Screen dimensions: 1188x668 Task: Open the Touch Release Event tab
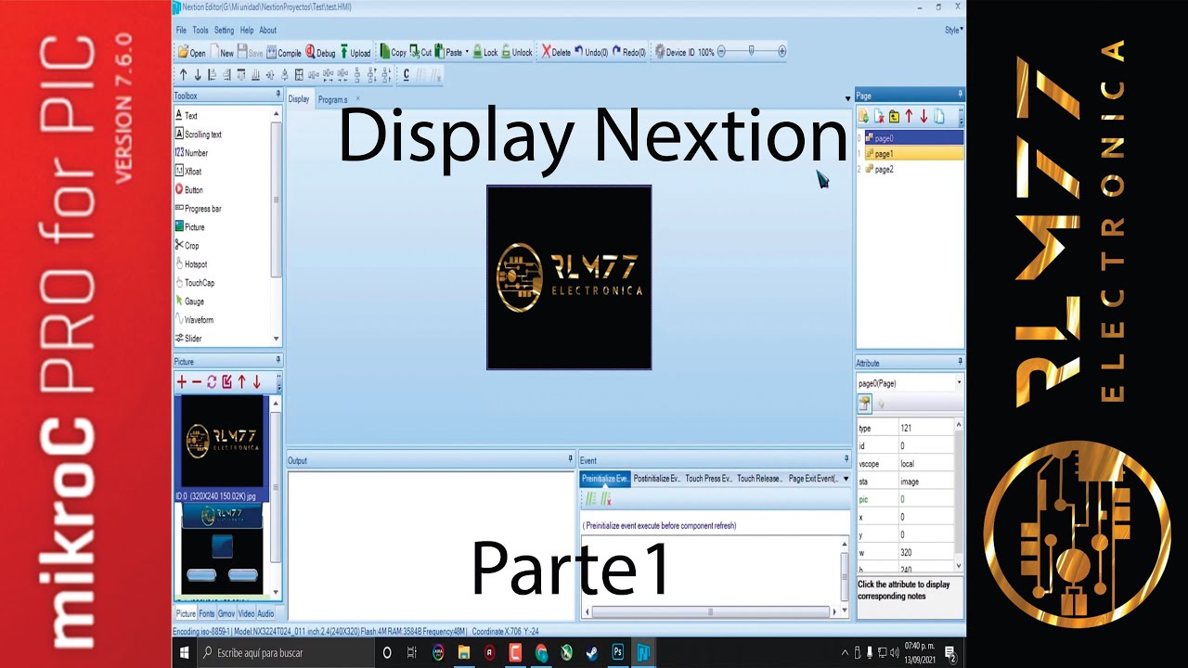(760, 479)
